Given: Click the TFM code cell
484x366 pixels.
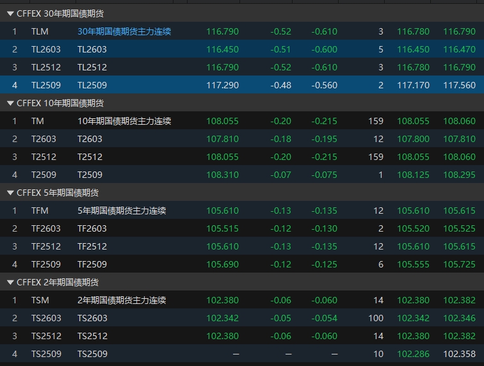Looking at the screenshot, I should coord(40,211).
